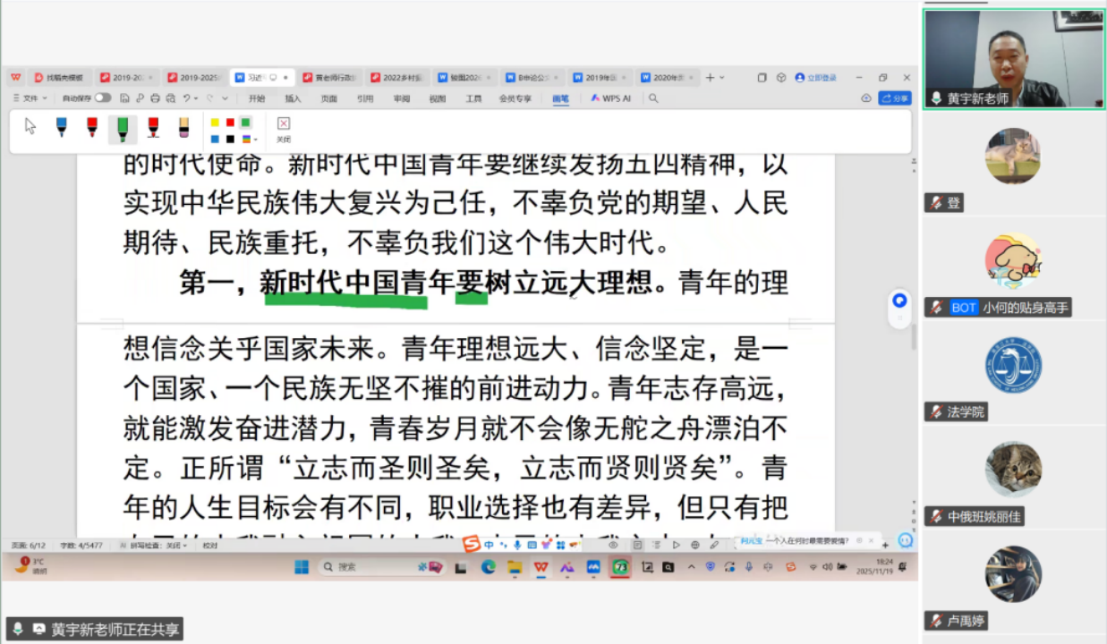Click the 分享 share button

[x=895, y=98]
